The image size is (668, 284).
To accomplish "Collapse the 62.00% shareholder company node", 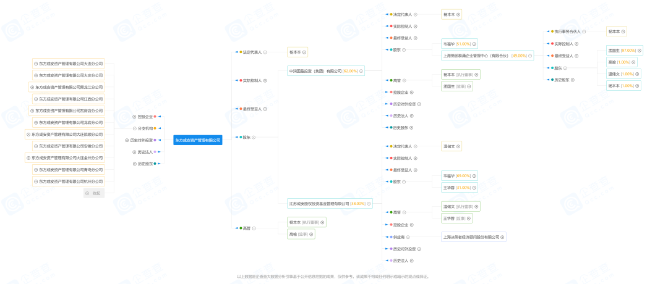I will [x=361, y=71].
